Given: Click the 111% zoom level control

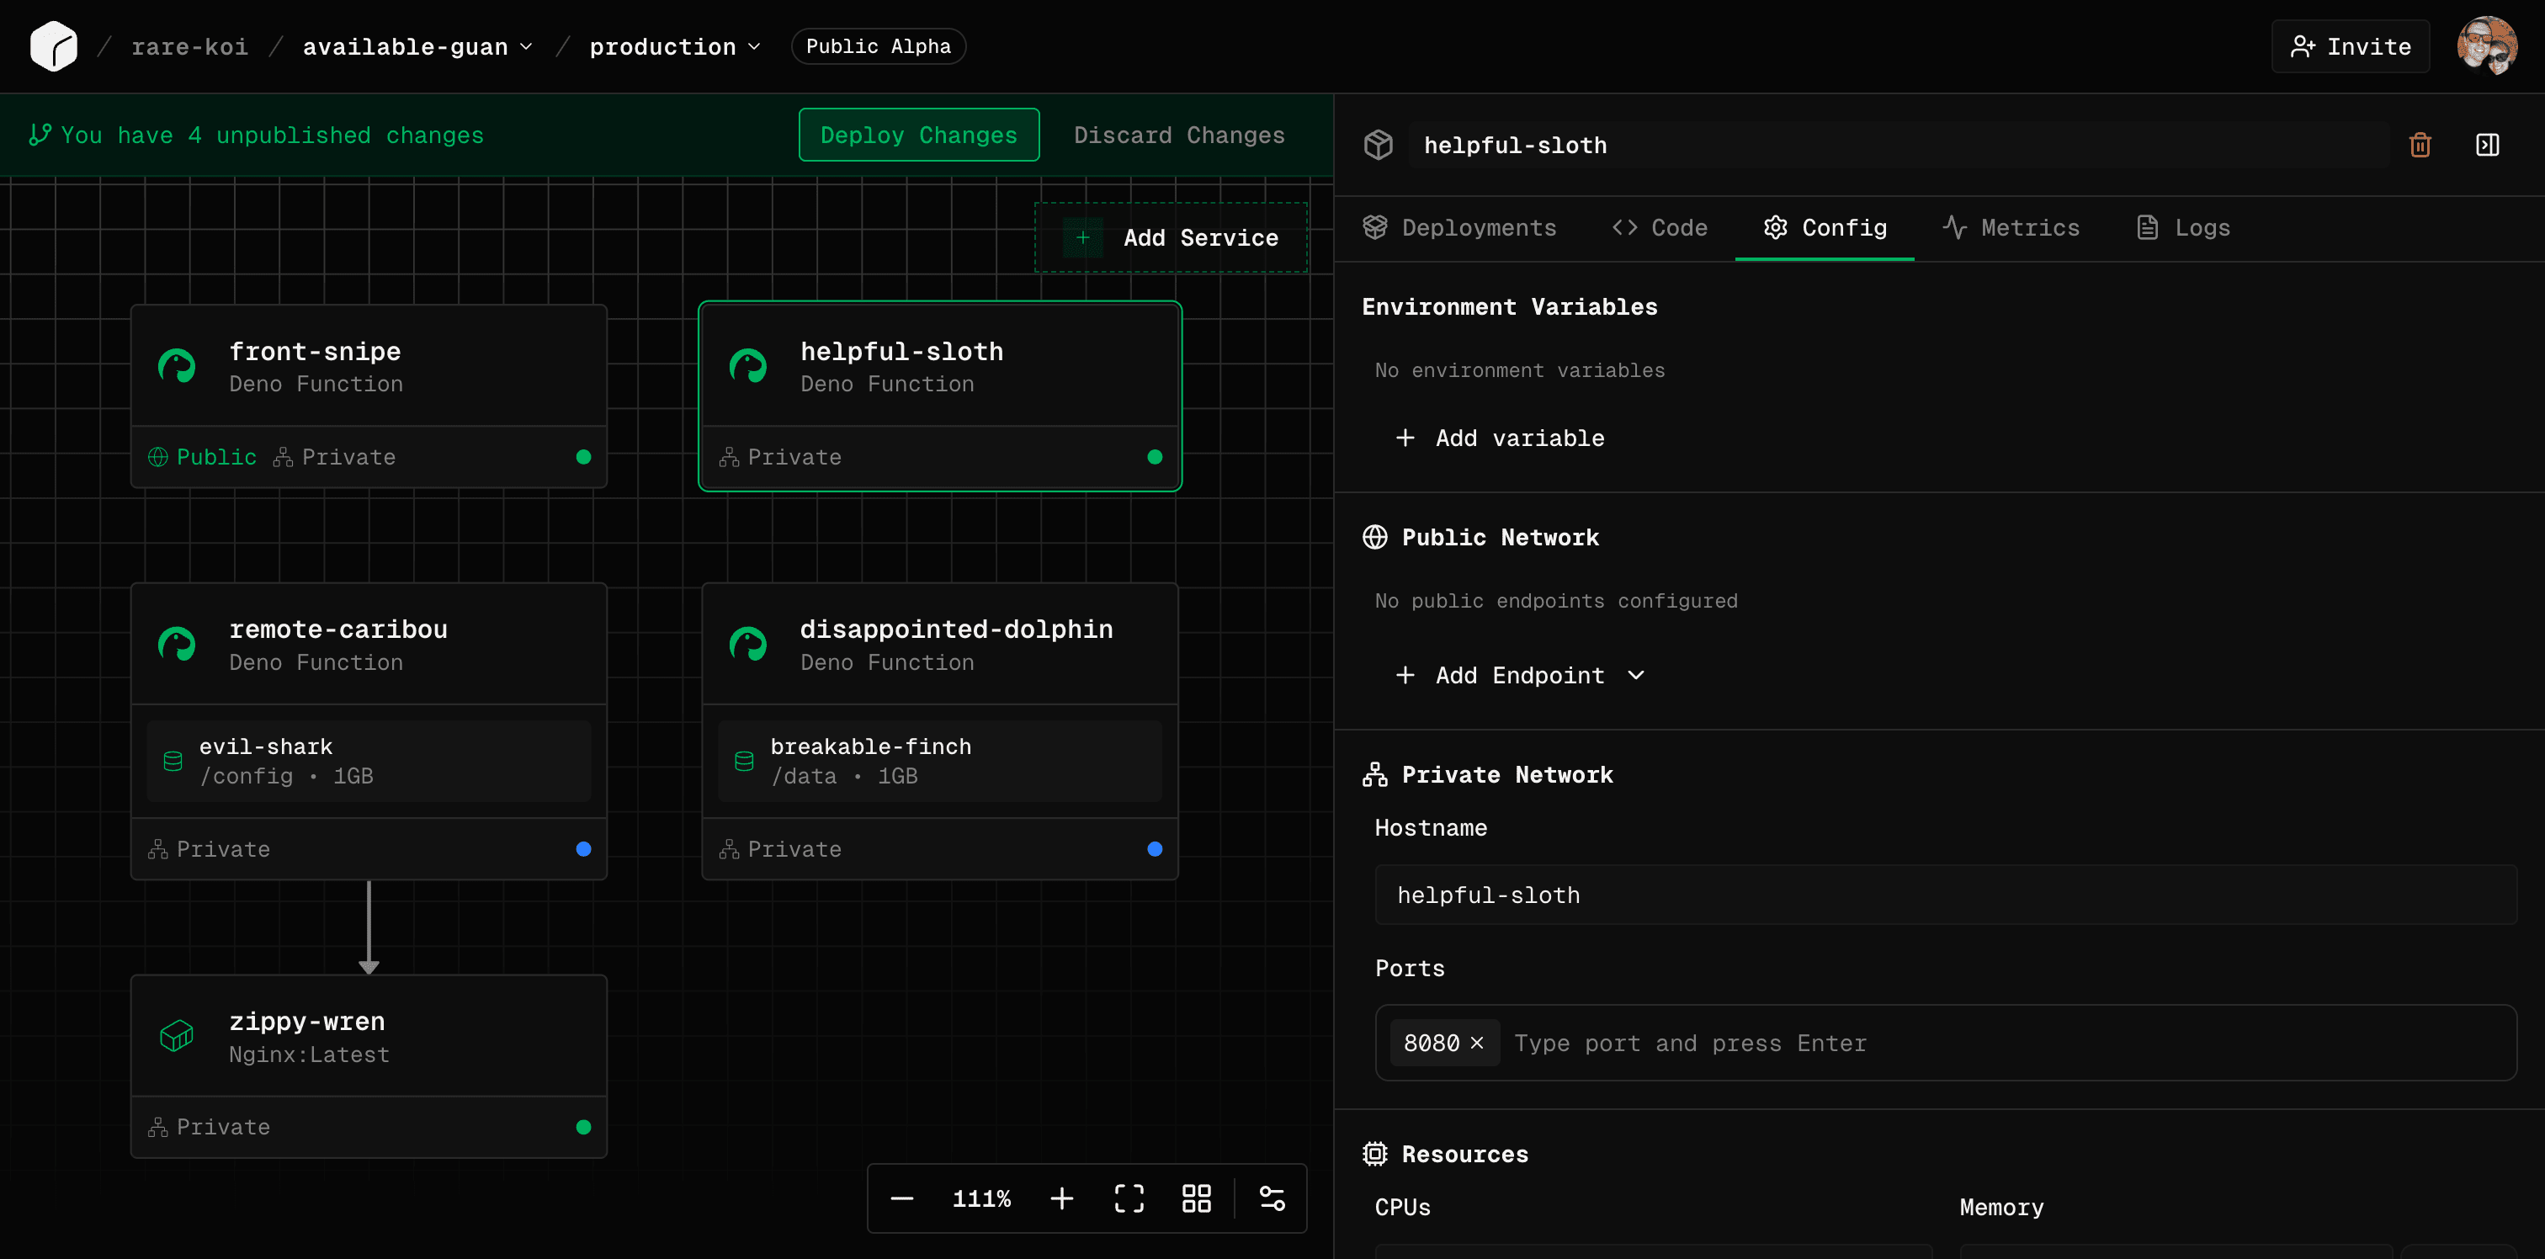Looking at the screenshot, I should coord(981,1198).
